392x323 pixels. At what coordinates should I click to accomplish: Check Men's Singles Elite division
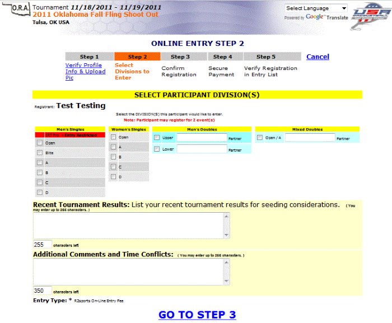tap(40, 152)
